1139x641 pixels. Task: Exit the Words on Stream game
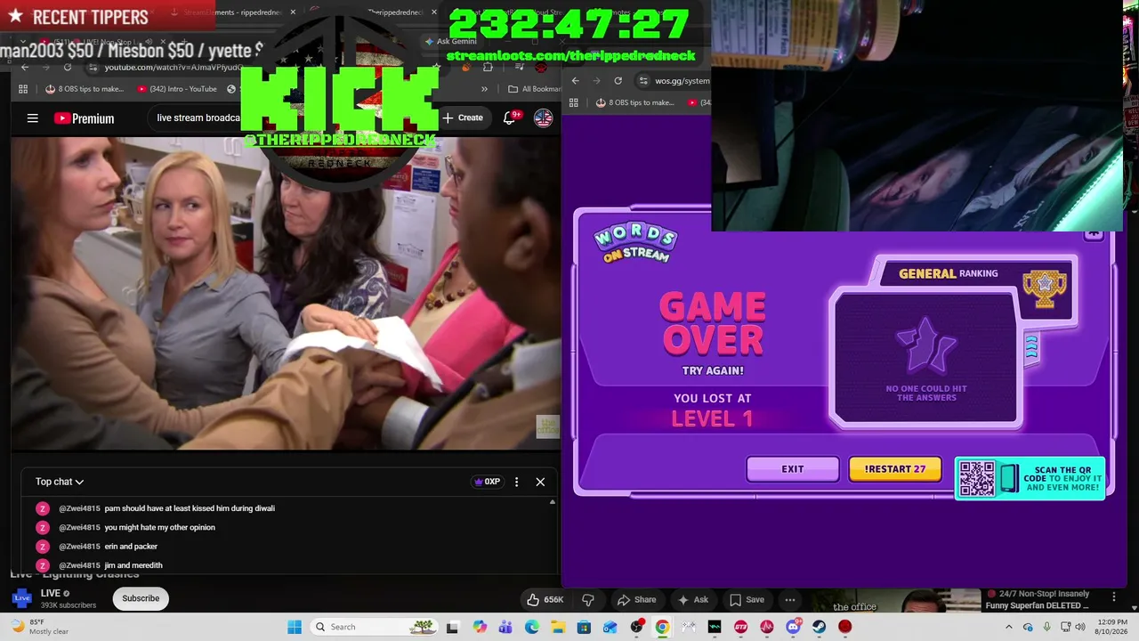tap(792, 469)
